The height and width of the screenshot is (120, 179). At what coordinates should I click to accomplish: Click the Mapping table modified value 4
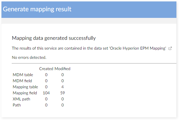click(63, 87)
